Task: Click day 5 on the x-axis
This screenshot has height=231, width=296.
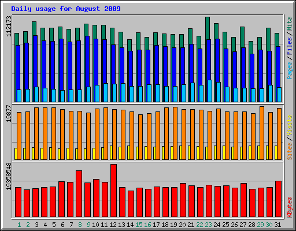Action: 54,225
